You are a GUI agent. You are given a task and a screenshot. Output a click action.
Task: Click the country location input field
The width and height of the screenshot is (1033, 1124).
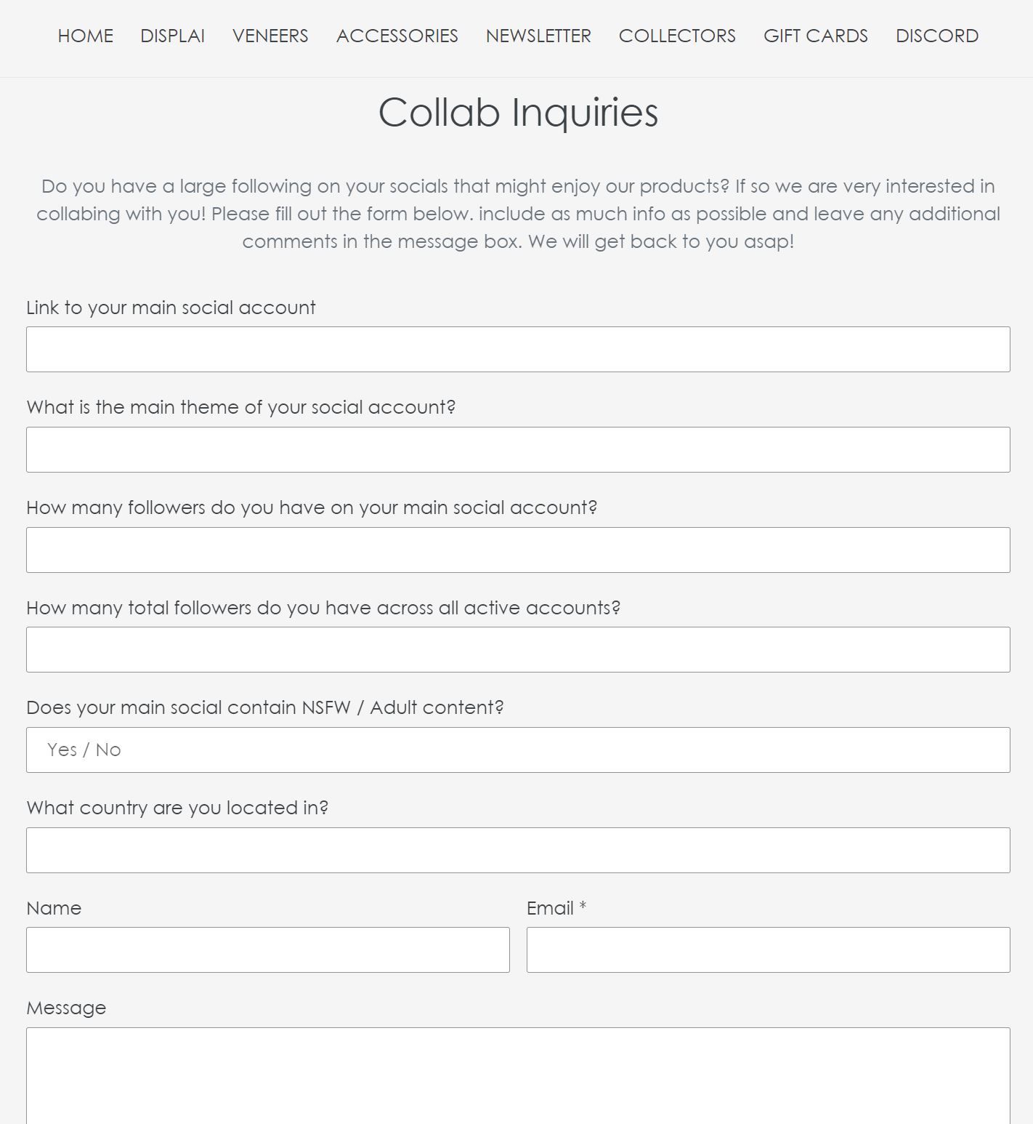(518, 851)
